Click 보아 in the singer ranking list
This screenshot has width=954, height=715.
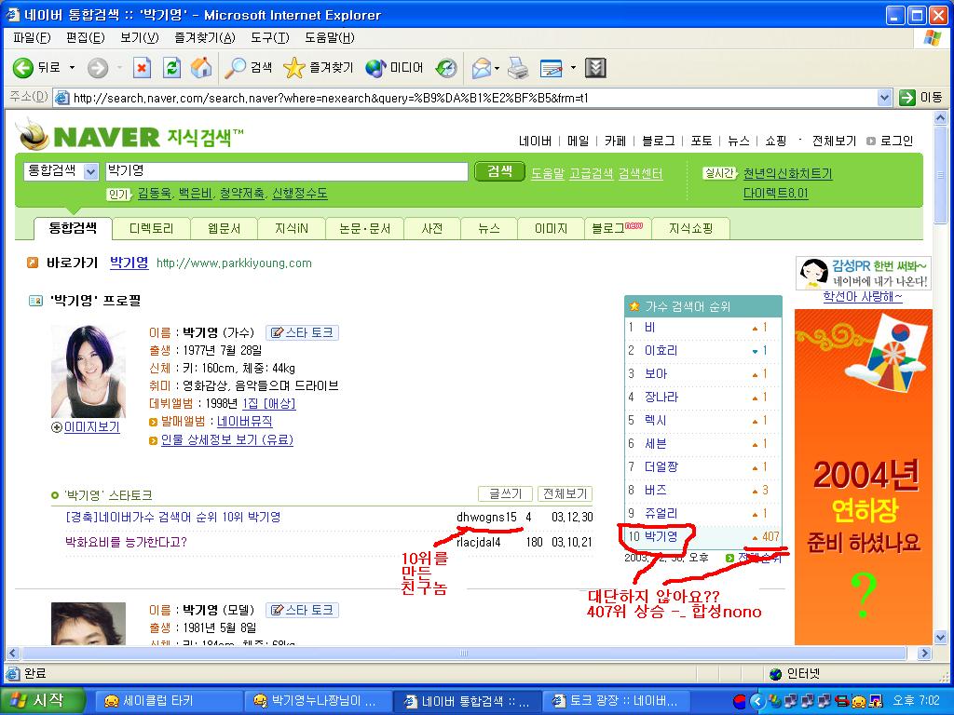pos(656,374)
